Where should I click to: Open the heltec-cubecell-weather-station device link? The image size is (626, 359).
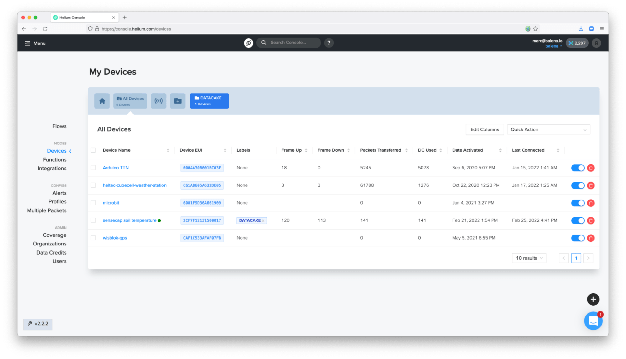click(135, 185)
